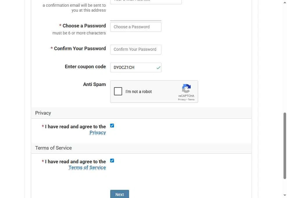Click the scrollbar down arrow
Viewport: 287px width, 198px height.
click(285, 195)
